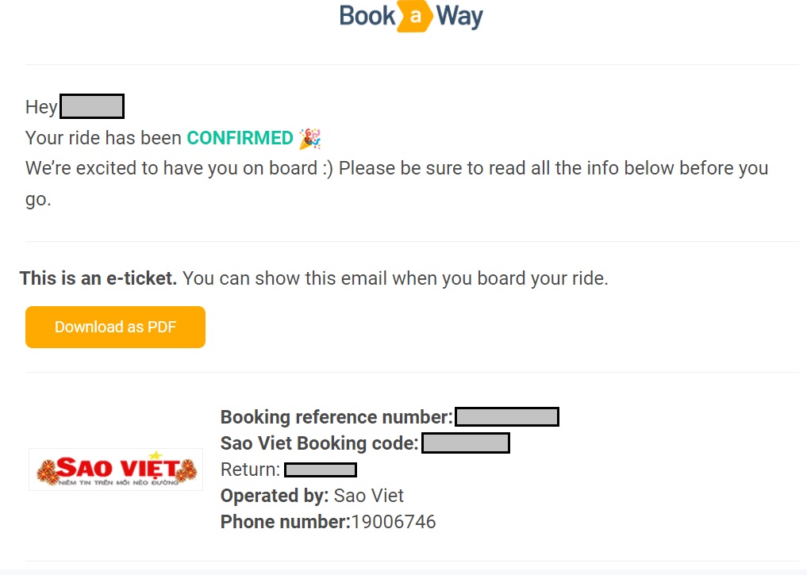Click the left firework on the Sao Viet logo
This screenshot has height=575, width=807.
pyautogui.click(x=48, y=473)
